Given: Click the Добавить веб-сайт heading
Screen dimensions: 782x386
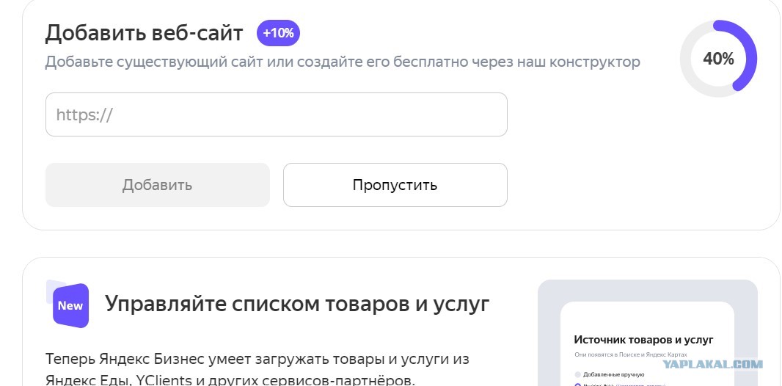Looking at the screenshot, I should point(144,34).
